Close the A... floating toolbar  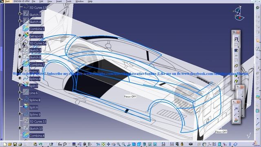238,102
